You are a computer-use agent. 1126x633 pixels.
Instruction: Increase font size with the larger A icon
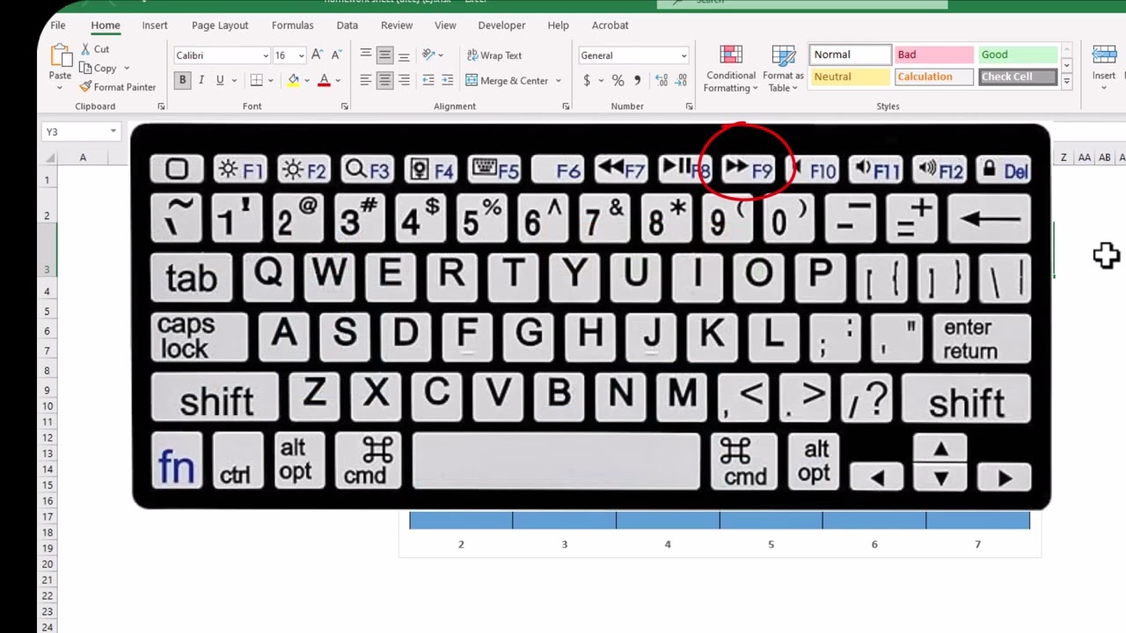317,55
